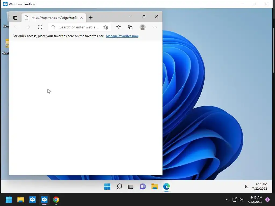Open Search on the Sandbox taskbar
Image resolution: width=275 pixels, height=206 pixels.
tap(119, 187)
